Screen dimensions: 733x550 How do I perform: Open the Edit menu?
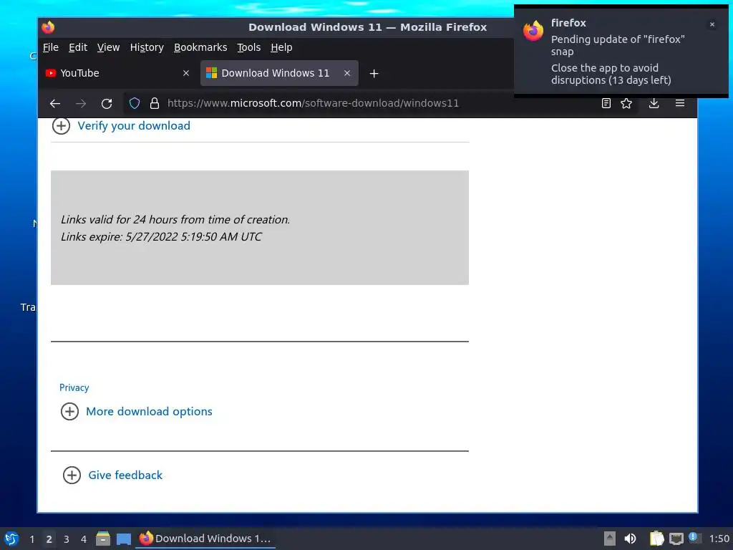pos(78,47)
